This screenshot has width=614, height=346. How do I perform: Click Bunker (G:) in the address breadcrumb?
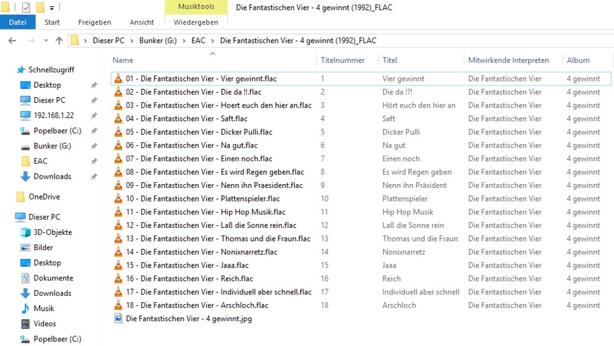coord(158,41)
